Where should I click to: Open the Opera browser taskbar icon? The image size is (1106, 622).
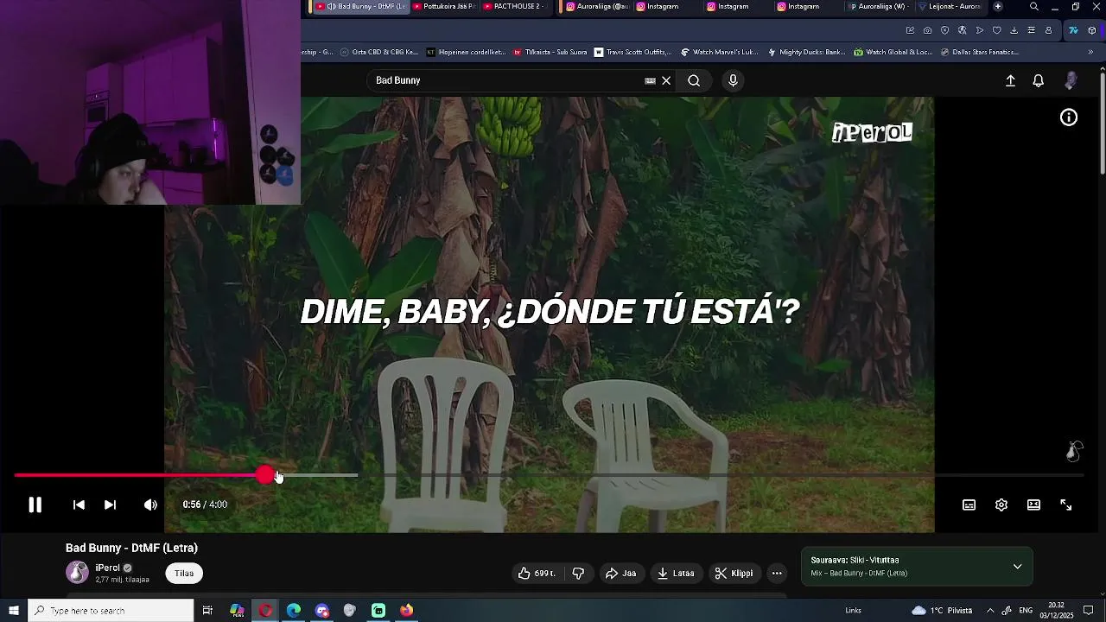tap(265, 611)
